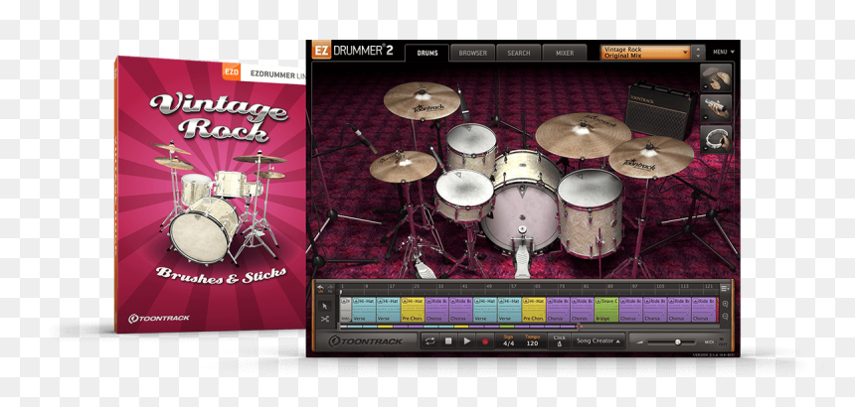Click bar 97 on the timeline ruler

click(634, 287)
